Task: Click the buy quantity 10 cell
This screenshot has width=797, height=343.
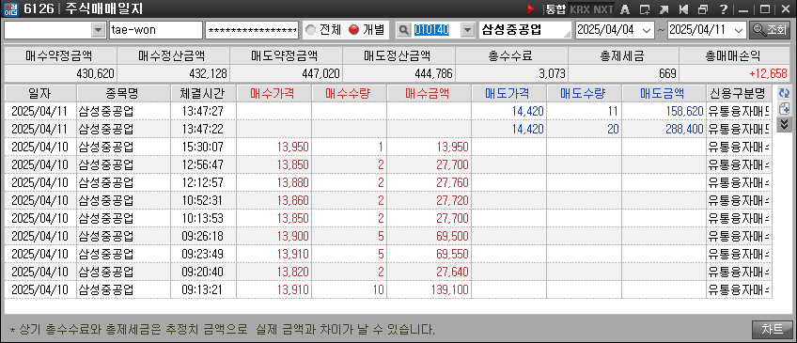Action: (349, 289)
